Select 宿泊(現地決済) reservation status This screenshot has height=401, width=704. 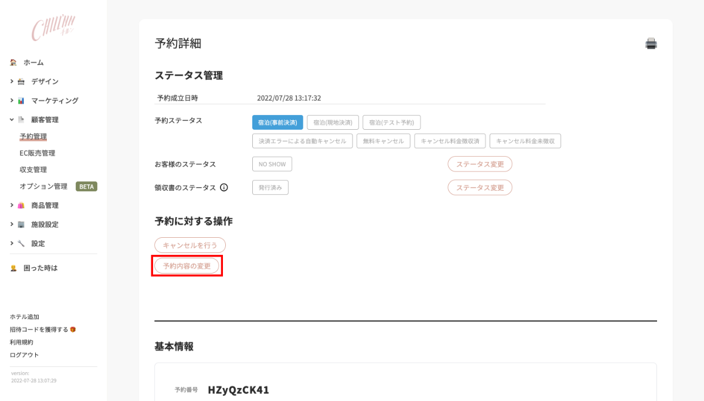pyautogui.click(x=333, y=123)
